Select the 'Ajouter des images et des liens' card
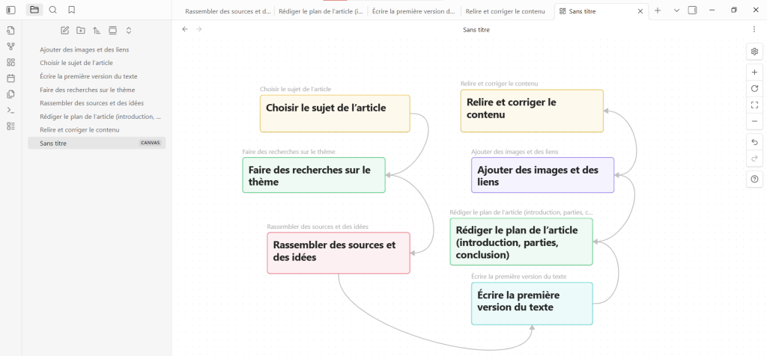 pyautogui.click(x=544, y=175)
